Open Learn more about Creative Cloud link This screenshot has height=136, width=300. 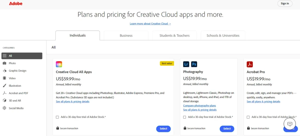tap(150, 23)
